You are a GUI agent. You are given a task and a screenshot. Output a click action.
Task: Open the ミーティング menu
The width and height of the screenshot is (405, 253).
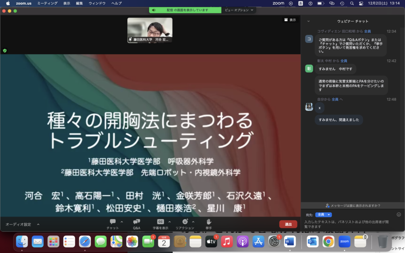47,3
